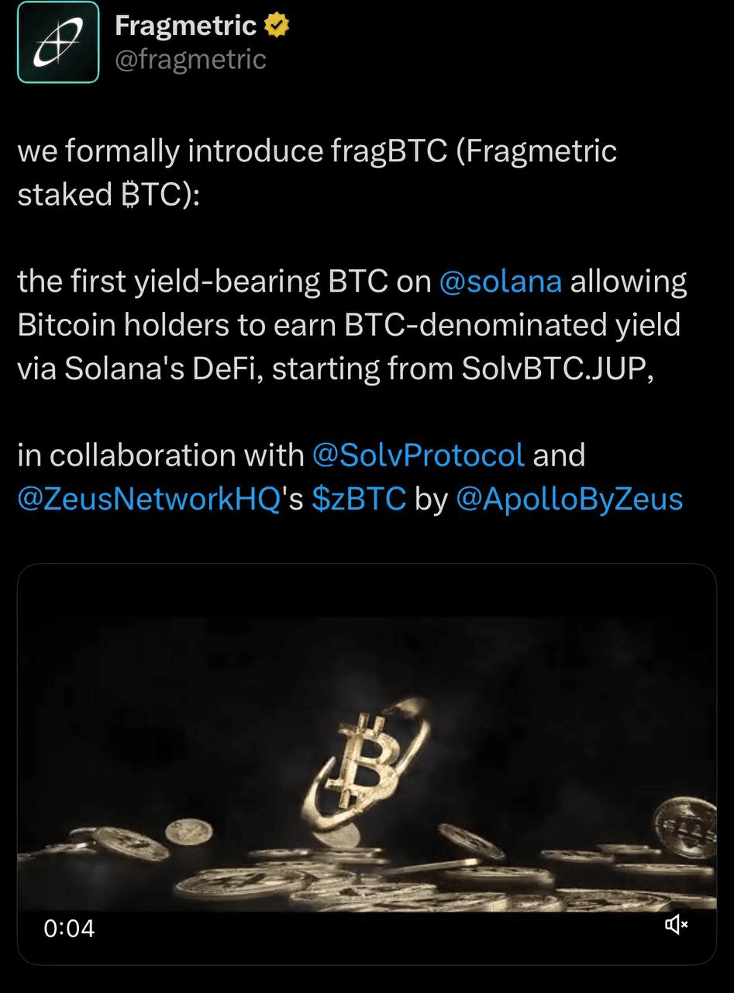This screenshot has height=993, width=734.
Task: Go to the @ApolloByZeus profile mention
Action: point(570,499)
